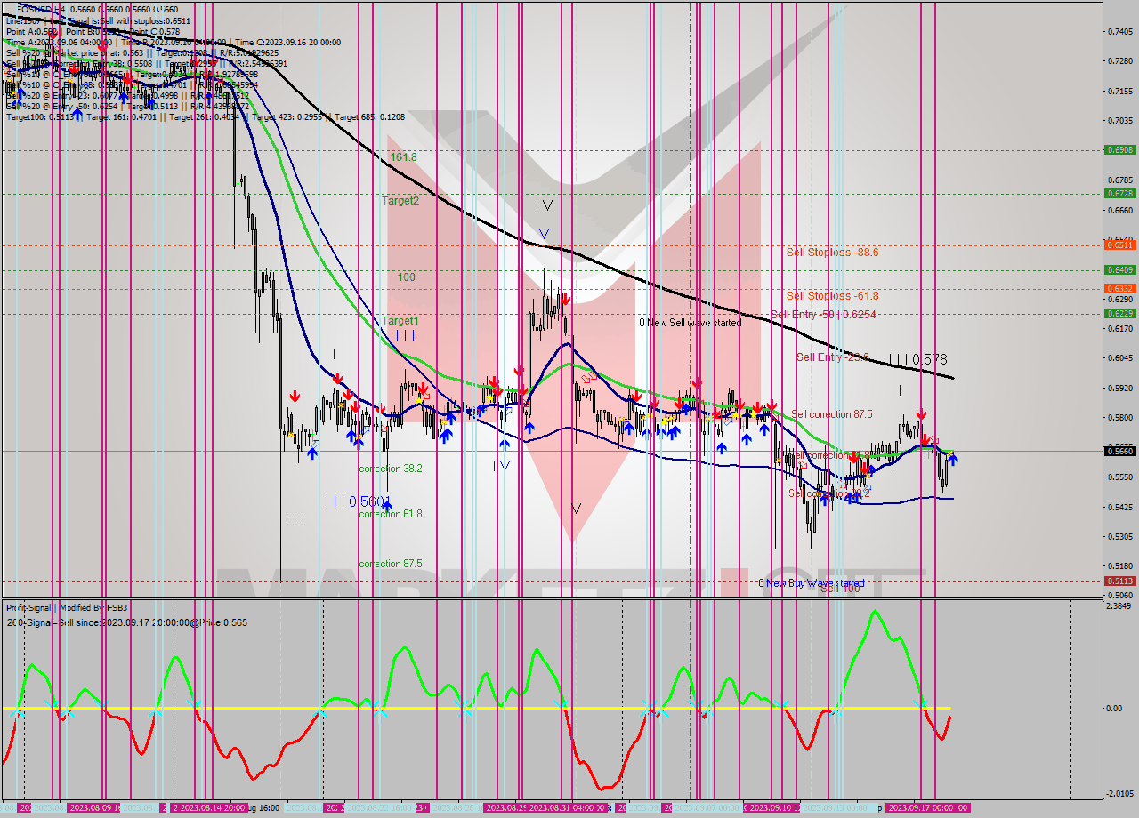Click the green 0.6728 price tag
Screen dimensions: 1139x818
click(1119, 193)
